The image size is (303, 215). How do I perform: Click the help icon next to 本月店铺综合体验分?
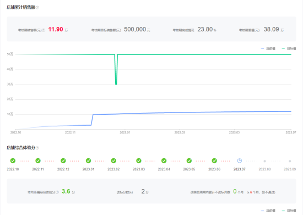coord(57,192)
